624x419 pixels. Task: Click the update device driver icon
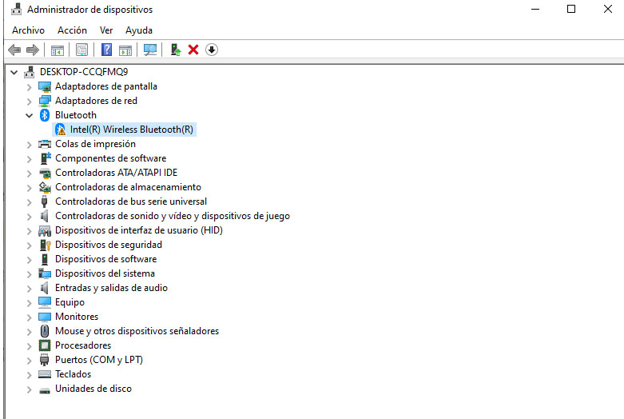175,50
